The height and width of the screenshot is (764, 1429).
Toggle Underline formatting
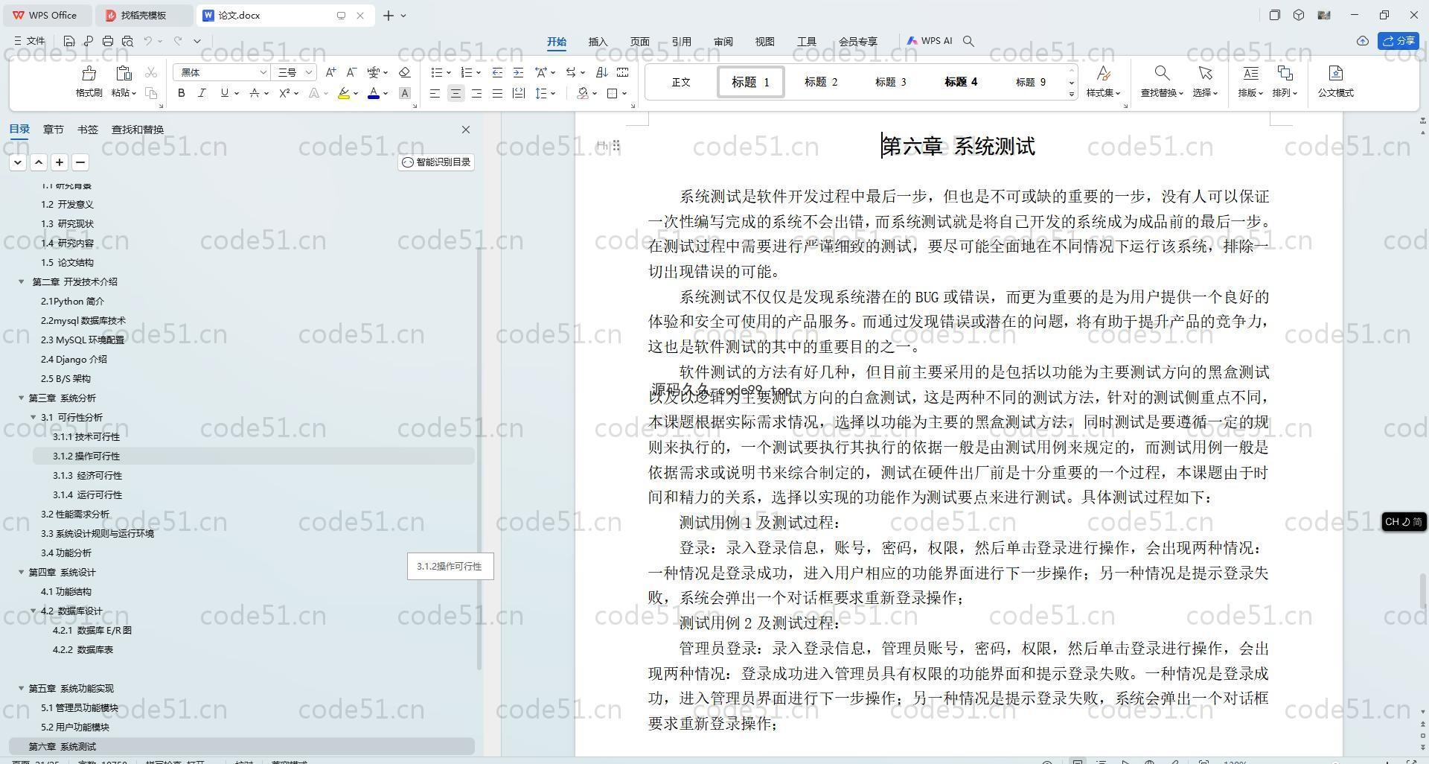[224, 93]
